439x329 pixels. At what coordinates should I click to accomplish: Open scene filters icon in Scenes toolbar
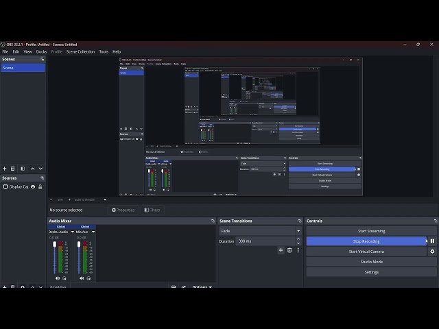(x=23, y=169)
